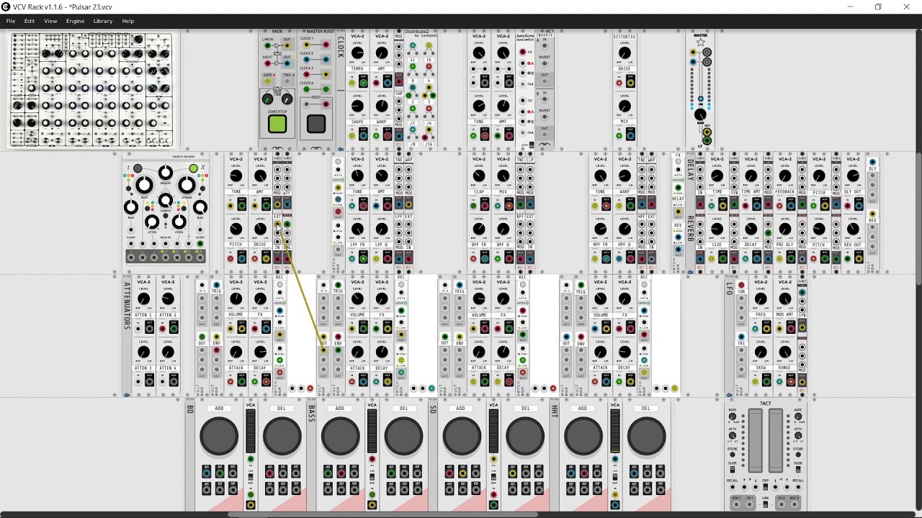Click the FADE module TRIG jack
This screenshot has width=922, height=518.
click(x=287, y=81)
